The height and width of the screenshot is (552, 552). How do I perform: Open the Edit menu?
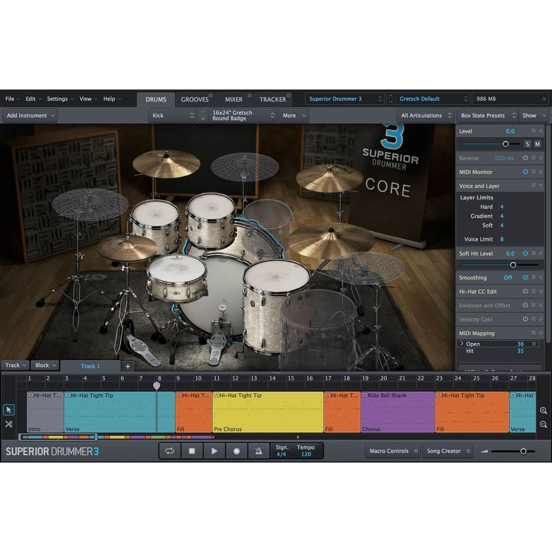pos(33,99)
